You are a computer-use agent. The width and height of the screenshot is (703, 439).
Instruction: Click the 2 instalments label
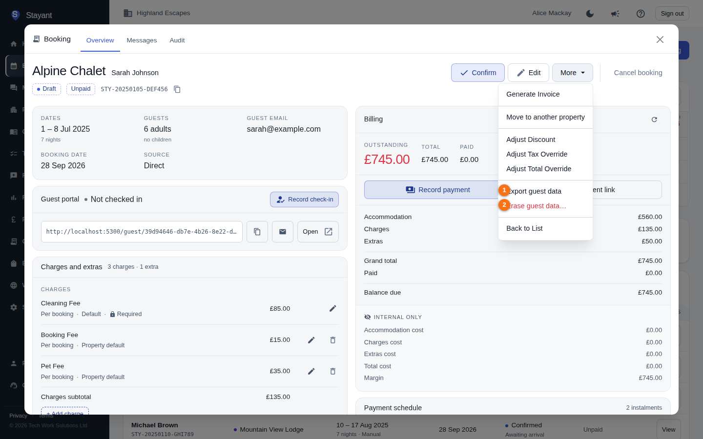click(x=644, y=408)
